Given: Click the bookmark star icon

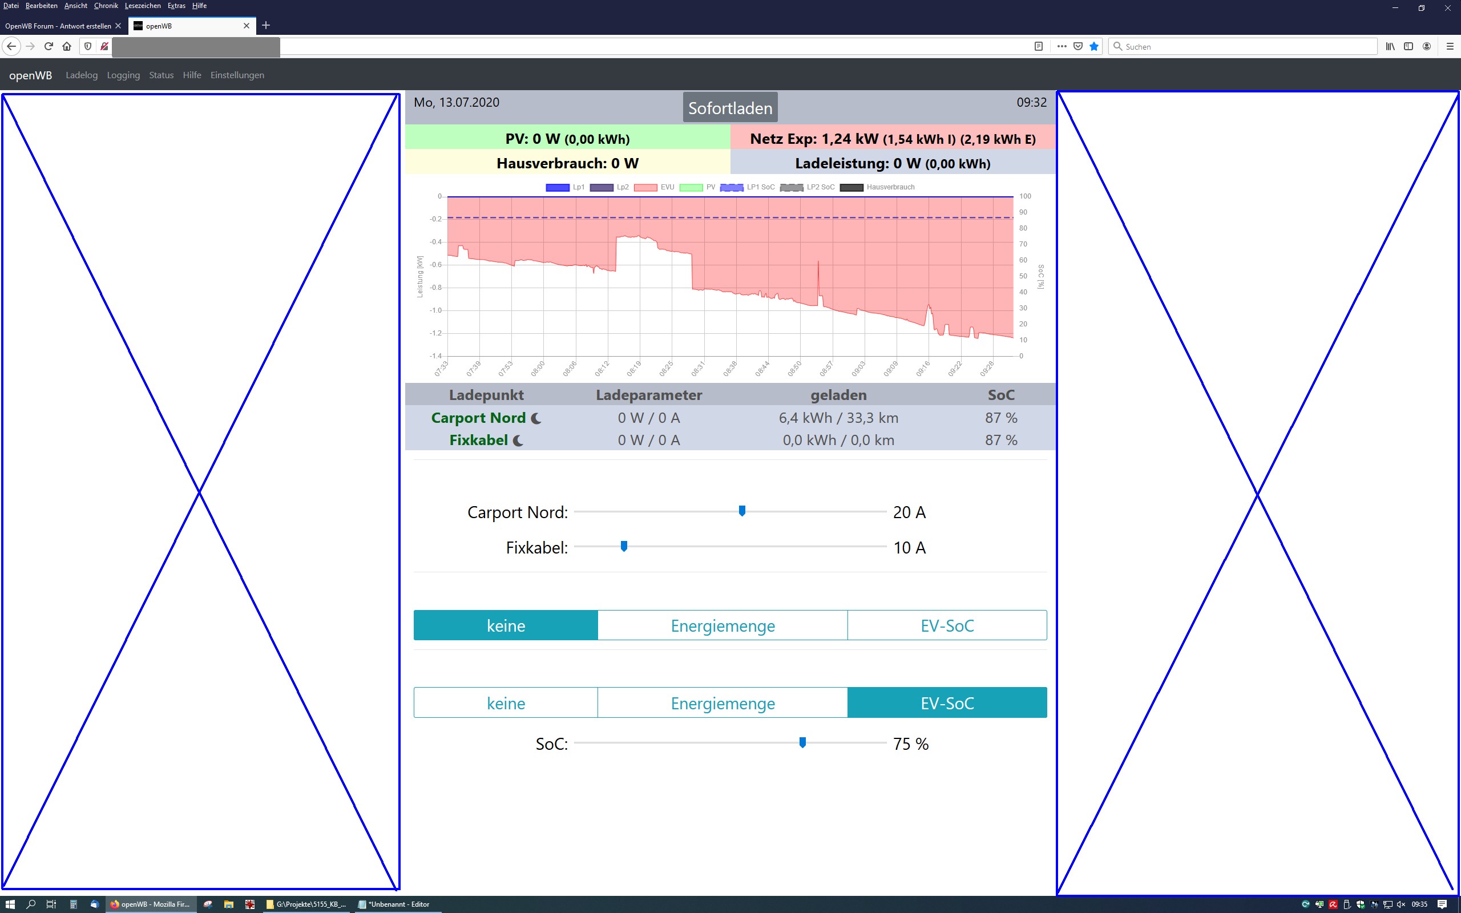Looking at the screenshot, I should (1094, 46).
